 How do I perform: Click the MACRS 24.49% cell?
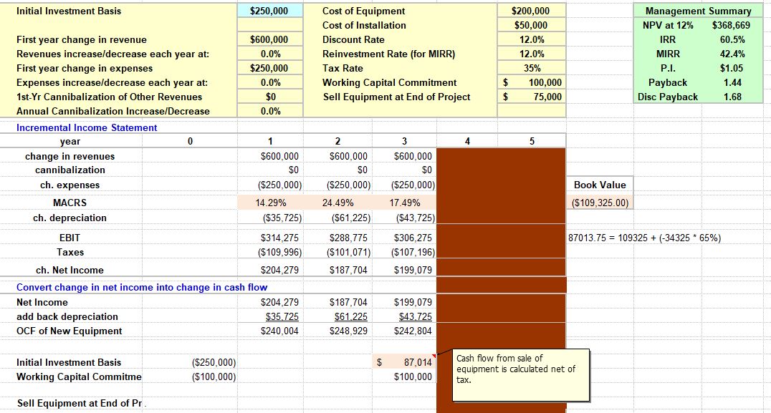[337, 203]
